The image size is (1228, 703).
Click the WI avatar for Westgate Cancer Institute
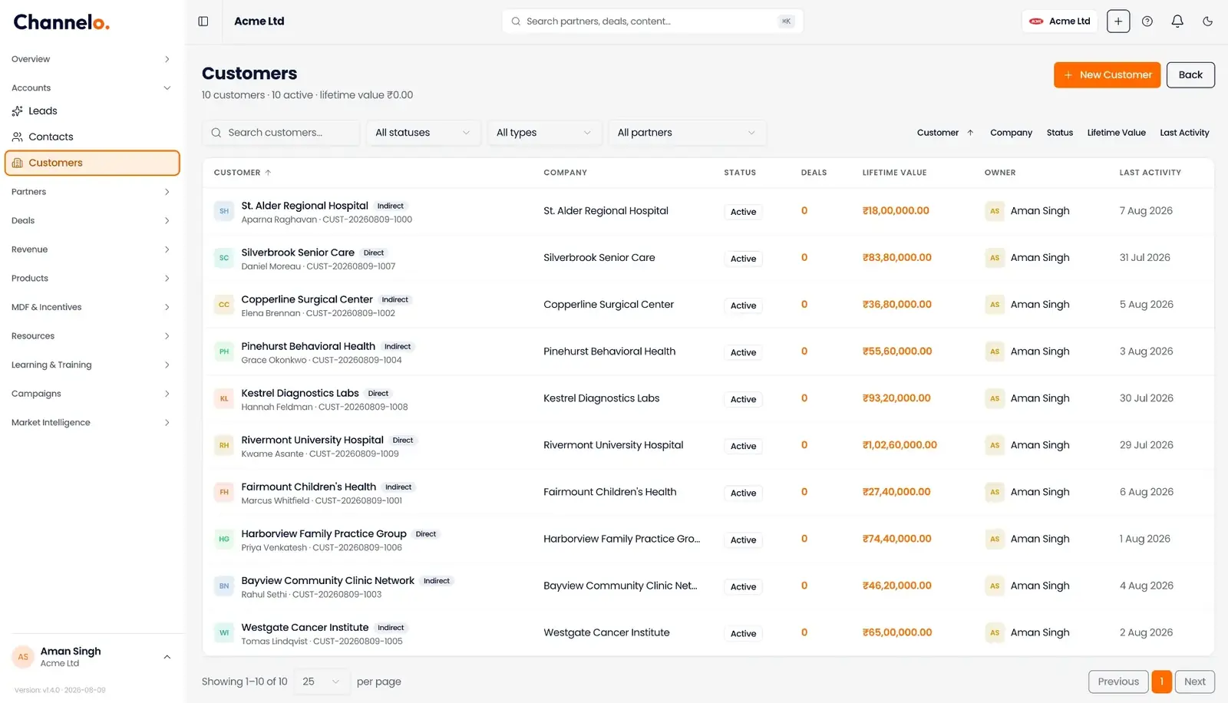click(x=224, y=633)
